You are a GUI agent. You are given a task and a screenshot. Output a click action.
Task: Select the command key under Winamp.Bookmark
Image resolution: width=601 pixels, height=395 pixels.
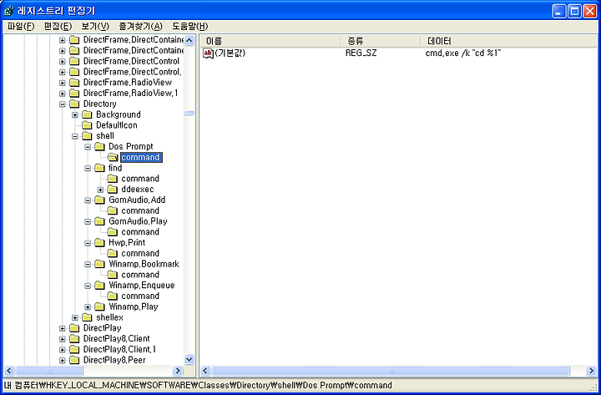140,275
